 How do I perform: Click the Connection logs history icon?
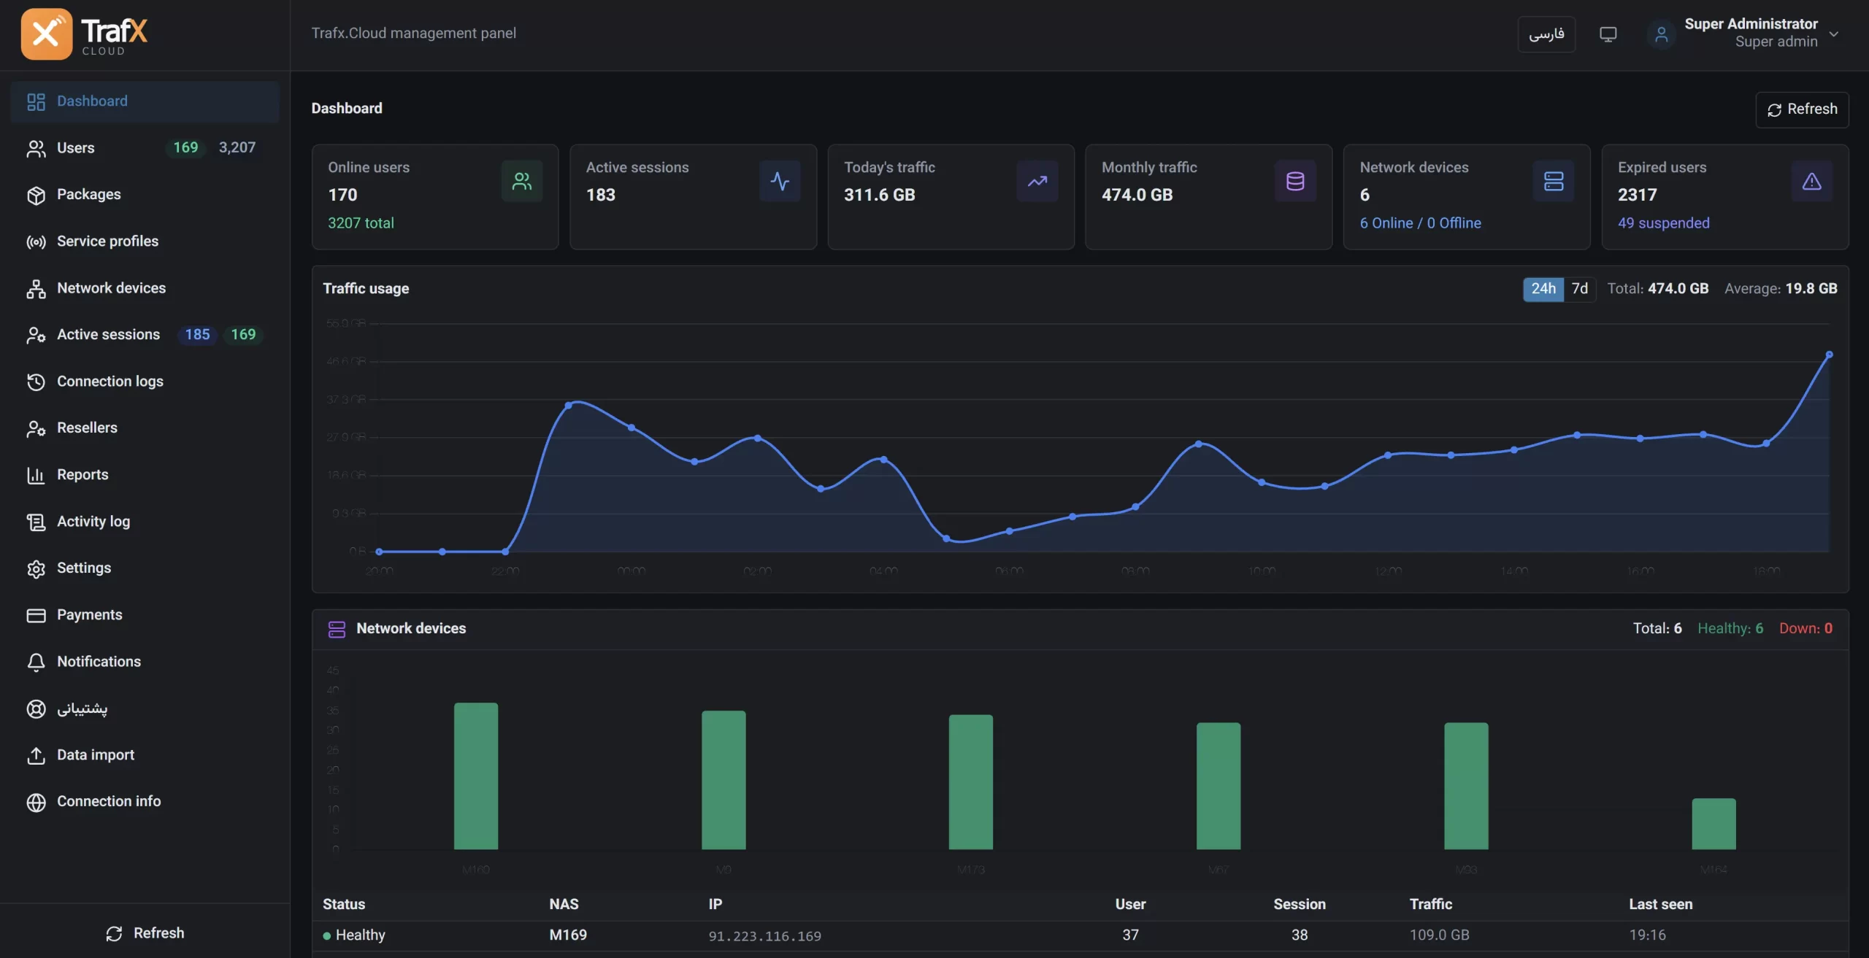coord(36,382)
